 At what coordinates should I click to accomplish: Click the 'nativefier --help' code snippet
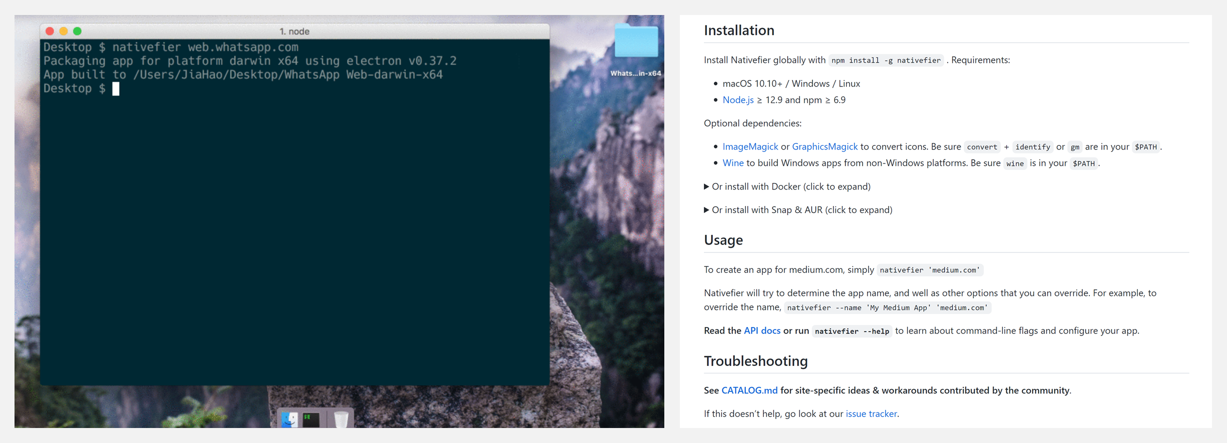click(x=852, y=331)
